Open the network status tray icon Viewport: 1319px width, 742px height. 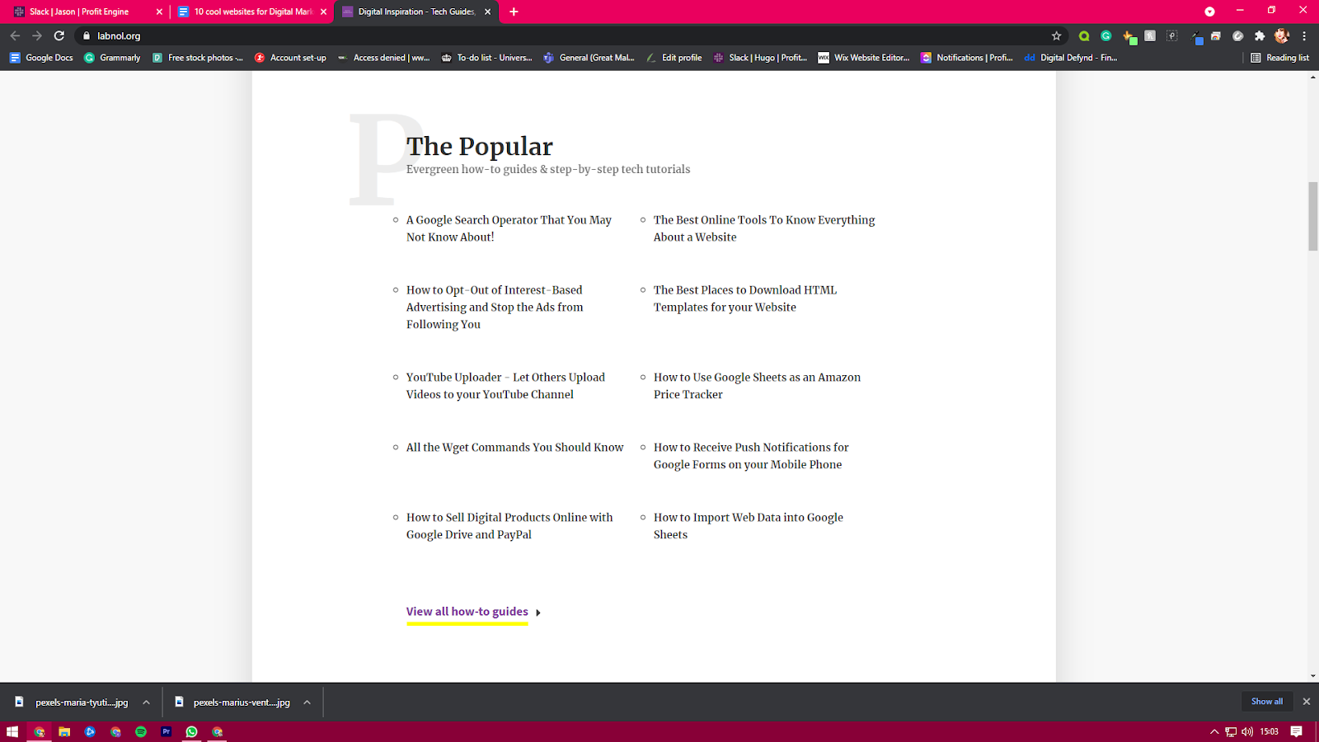1231,731
